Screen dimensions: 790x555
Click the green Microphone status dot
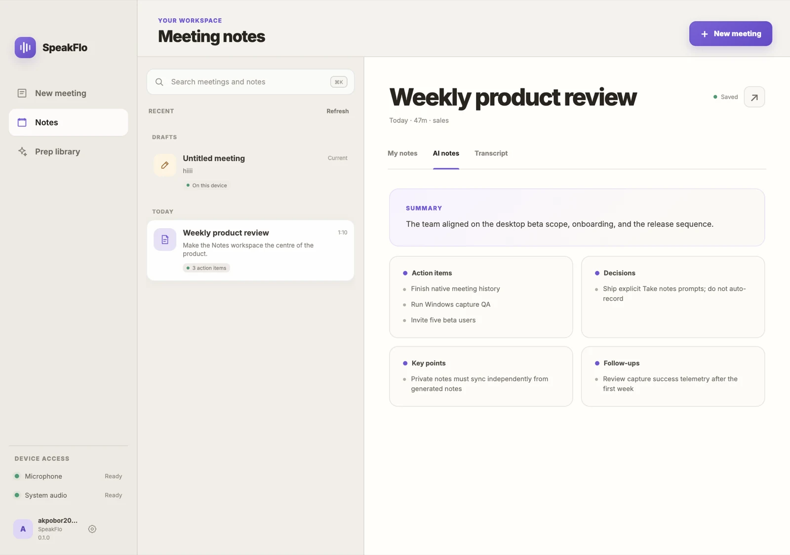17,476
